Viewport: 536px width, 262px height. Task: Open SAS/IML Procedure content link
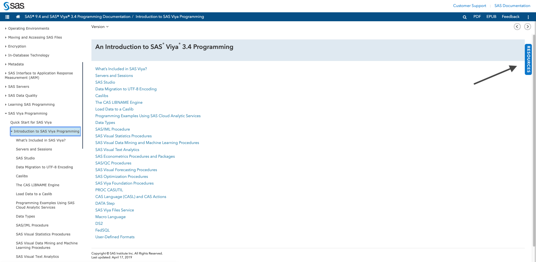pos(113,129)
